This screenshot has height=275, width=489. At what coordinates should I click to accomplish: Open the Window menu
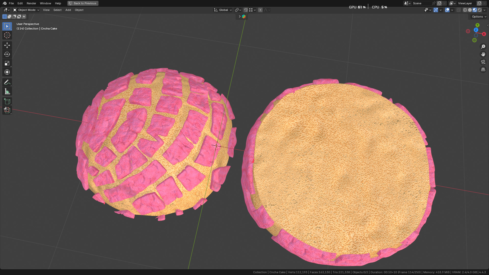pyautogui.click(x=45, y=3)
